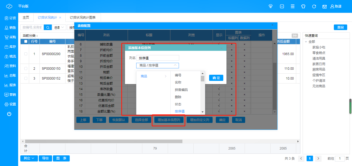Click the page number input near 前往
This screenshot has height=166, width=352.
[340, 159]
